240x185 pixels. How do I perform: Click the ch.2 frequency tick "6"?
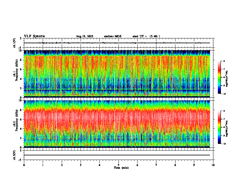(x=21, y=119)
